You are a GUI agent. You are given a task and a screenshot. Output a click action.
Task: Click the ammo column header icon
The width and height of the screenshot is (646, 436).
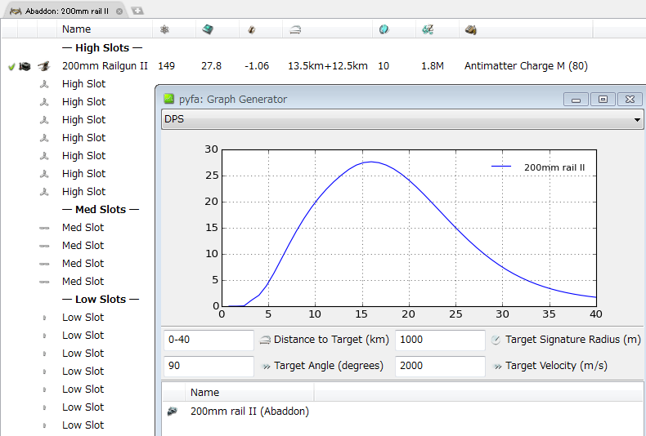(471, 29)
